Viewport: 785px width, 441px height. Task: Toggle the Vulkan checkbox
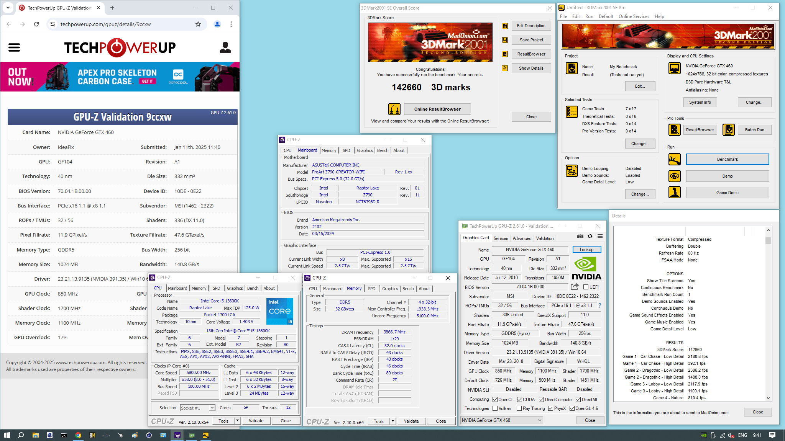pyautogui.click(x=495, y=408)
